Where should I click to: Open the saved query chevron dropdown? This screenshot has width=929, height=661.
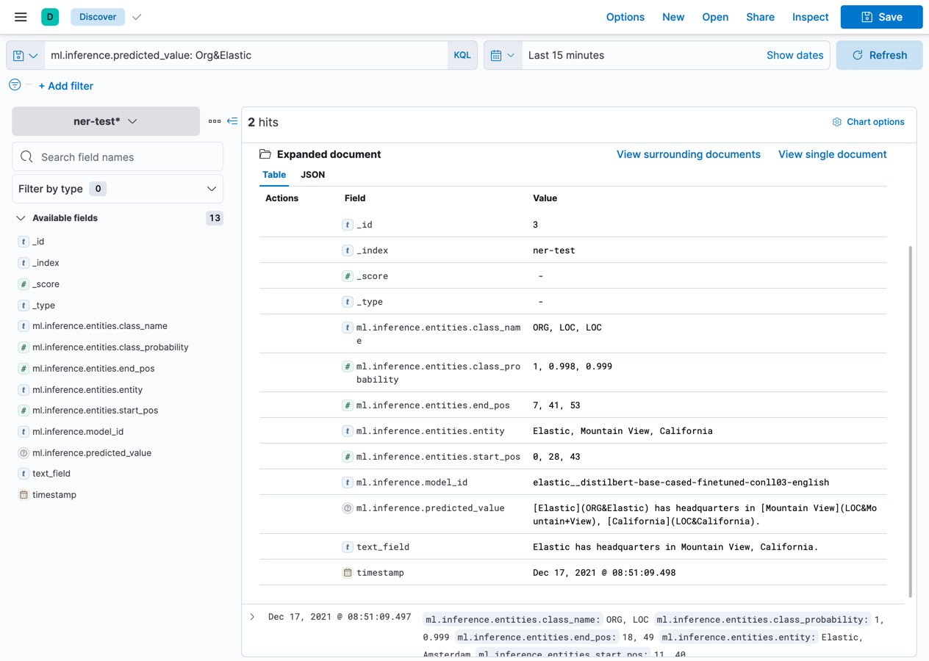[32, 54]
